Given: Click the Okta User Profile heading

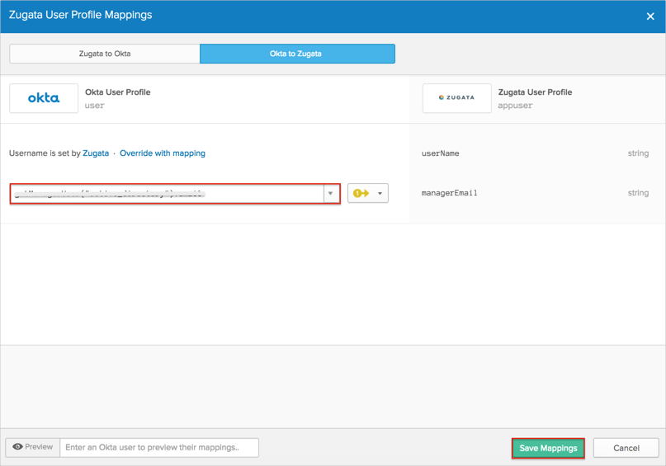Looking at the screenshot, I should point(117,92).
